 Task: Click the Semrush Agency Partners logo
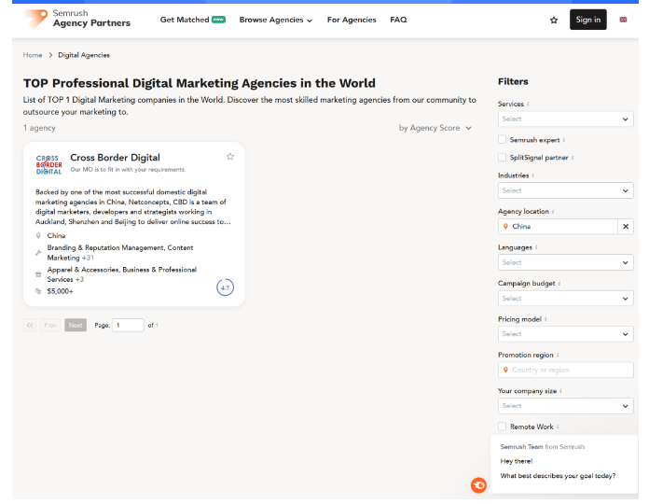pos(77,19)
